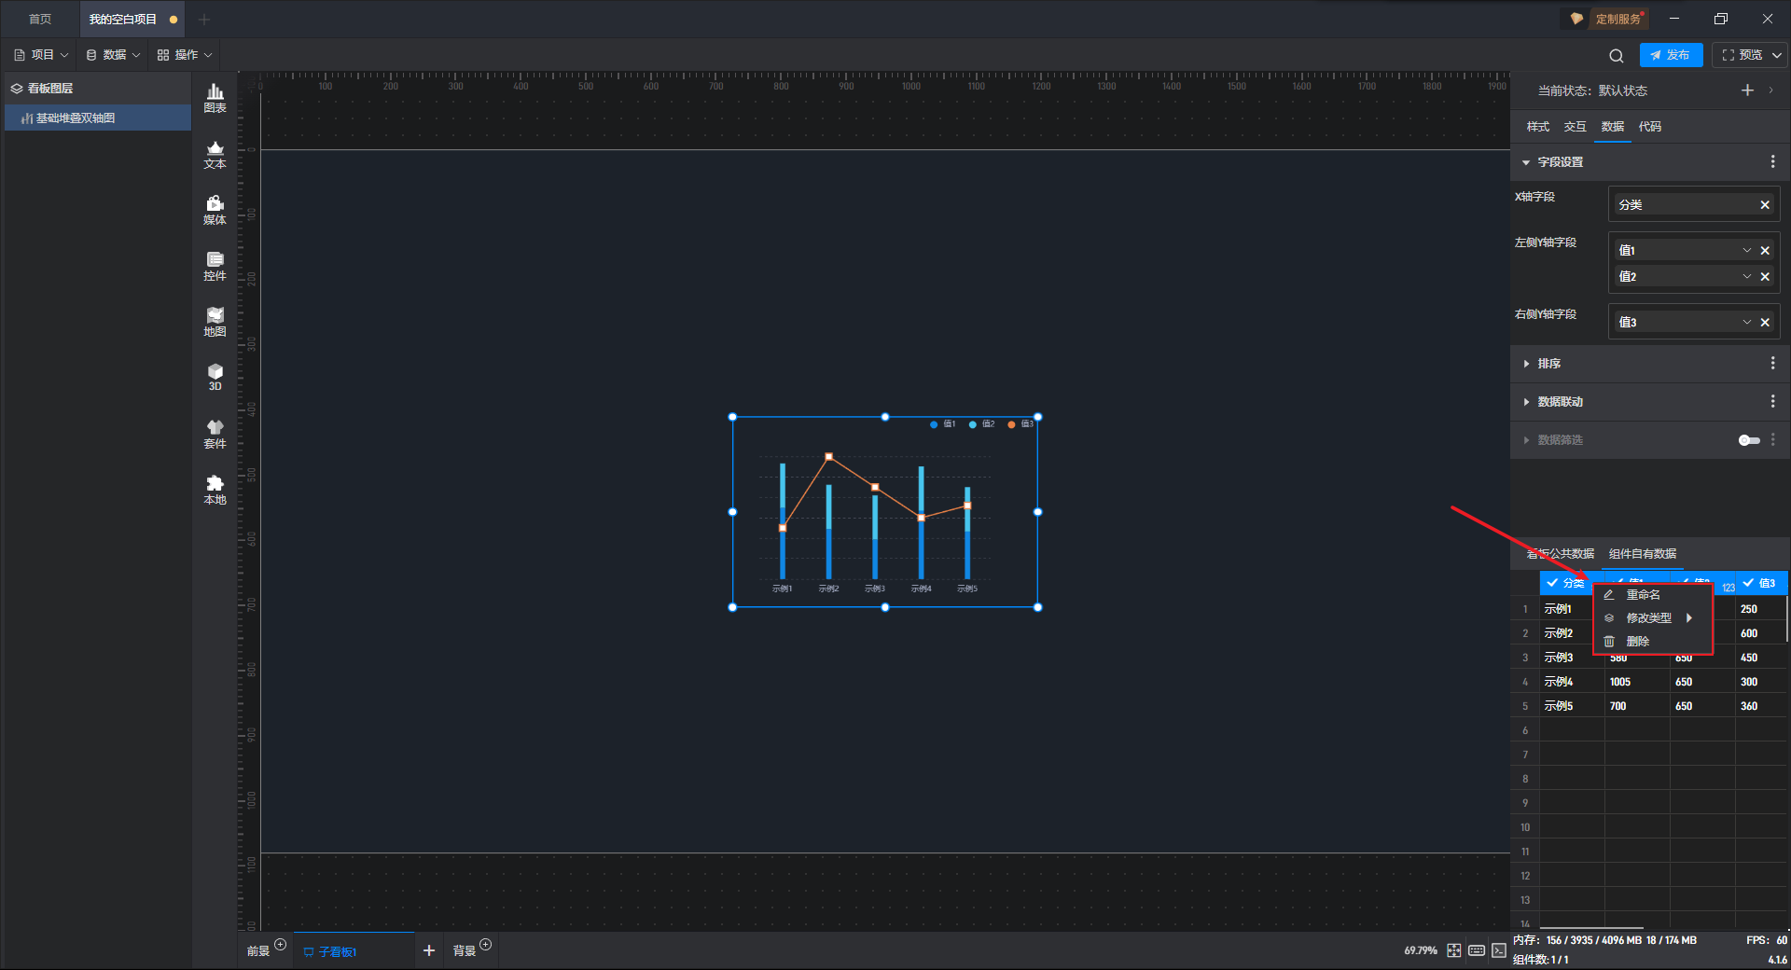Click the fit-to-screen icon beside 69.79%
This screenshot has height=970, width=1791.
coord(1454,950)
